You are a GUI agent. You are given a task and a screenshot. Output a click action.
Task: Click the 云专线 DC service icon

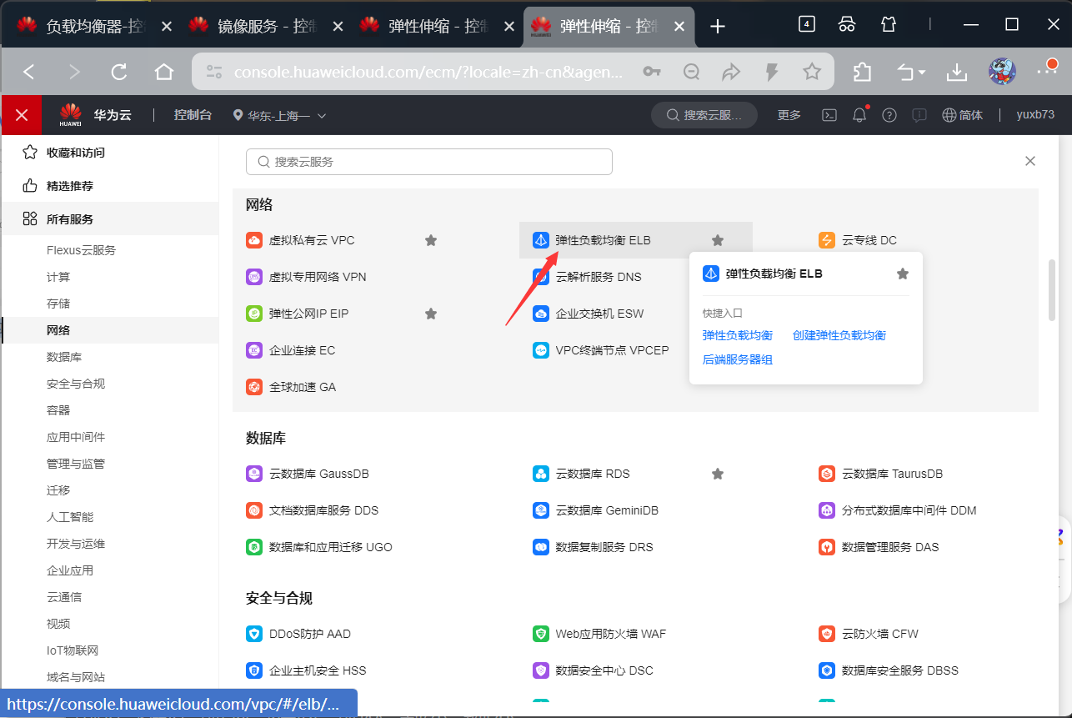click(827, 240)
